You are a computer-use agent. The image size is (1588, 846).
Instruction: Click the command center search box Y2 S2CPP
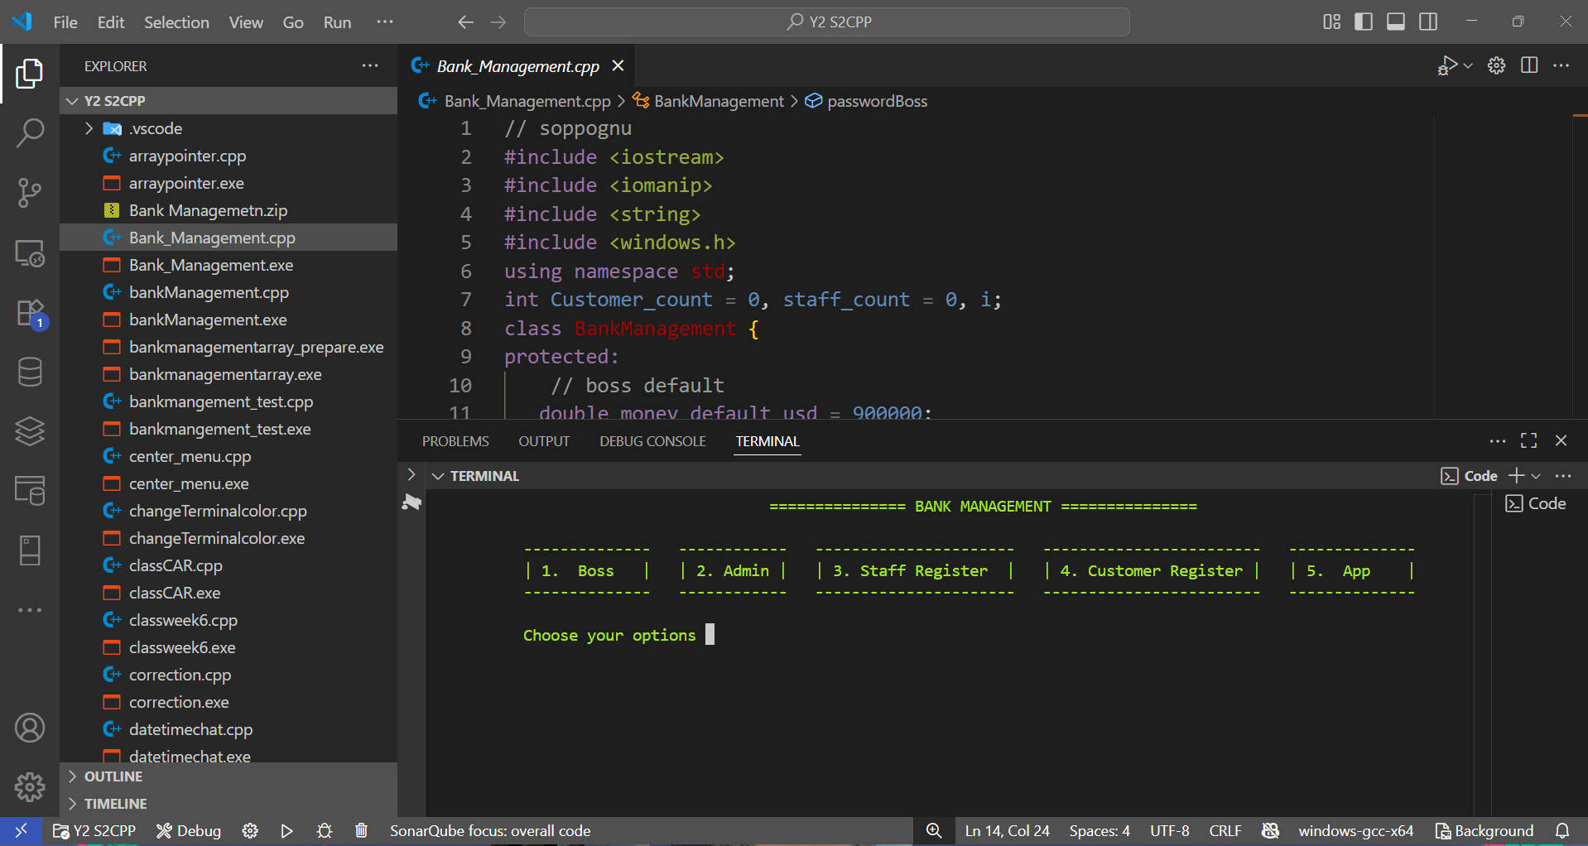coord(826,22)
